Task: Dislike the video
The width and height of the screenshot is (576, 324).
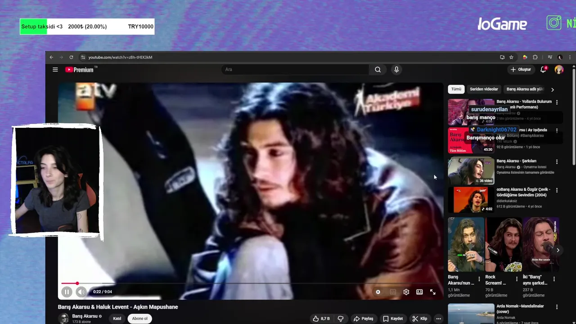Action: (341, 319)
